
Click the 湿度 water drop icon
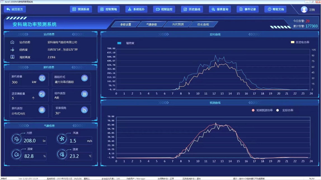tap(17, 154)
